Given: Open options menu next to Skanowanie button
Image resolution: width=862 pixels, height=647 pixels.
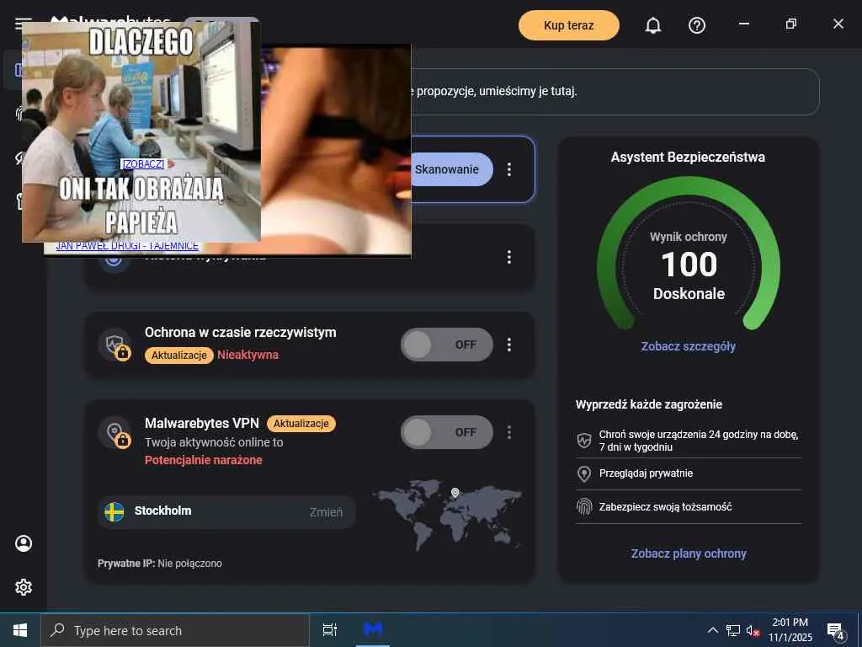Looking at the screenshot, I should tap(509, 169).
